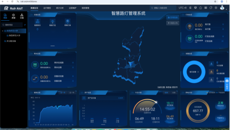Bookmark page with the browser star icon
Image resolution: width=230 pixels, height=130 pixels.
[215, 1]
